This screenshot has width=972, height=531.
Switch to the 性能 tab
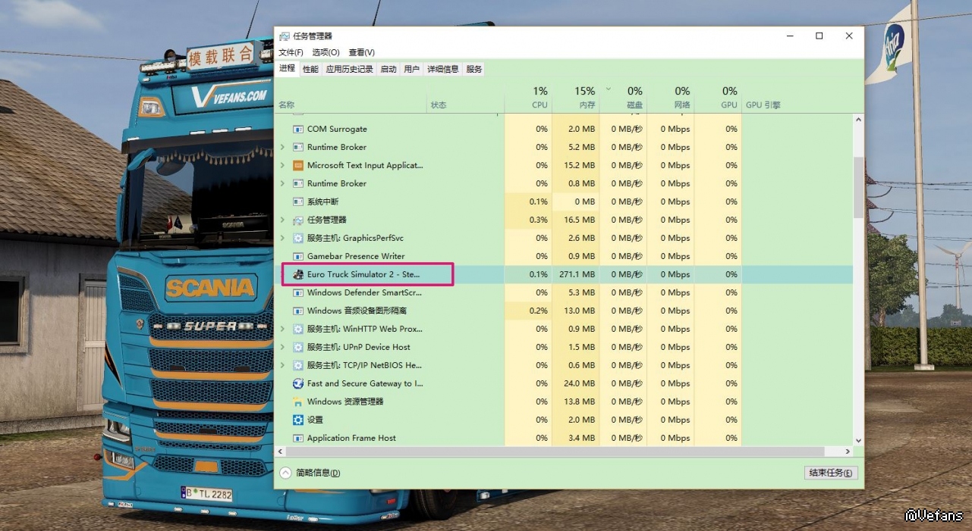point(310,69)
